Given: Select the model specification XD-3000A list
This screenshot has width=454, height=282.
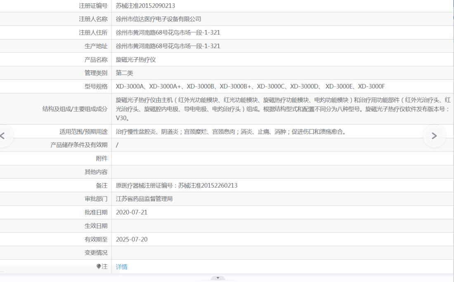Looking at the screenshot, I should point(250,86).
